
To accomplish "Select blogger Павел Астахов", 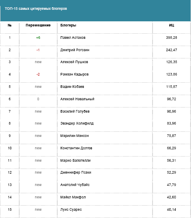I will click(x=73, y=38).
